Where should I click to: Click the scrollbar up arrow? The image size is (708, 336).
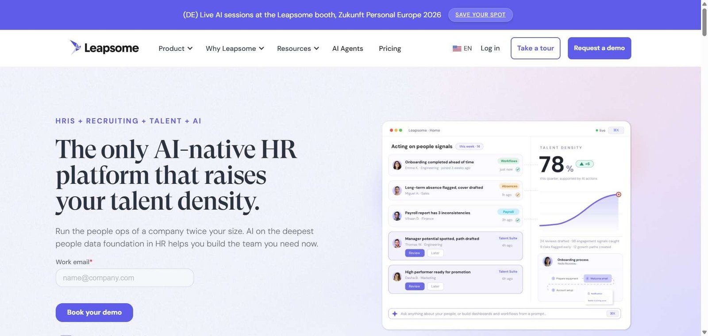[704, 3]
